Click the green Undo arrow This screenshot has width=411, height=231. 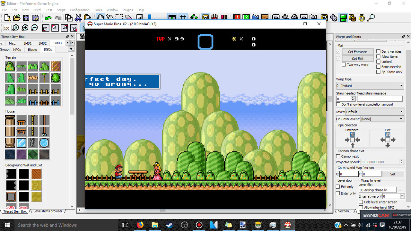(x=48, y=18)
